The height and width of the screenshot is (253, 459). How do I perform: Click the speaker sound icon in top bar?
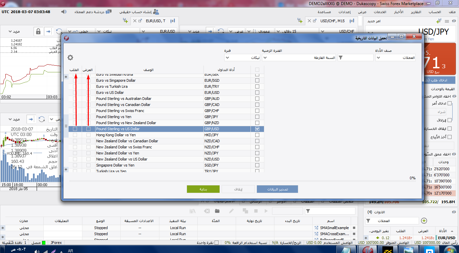[x=64, y=12]
